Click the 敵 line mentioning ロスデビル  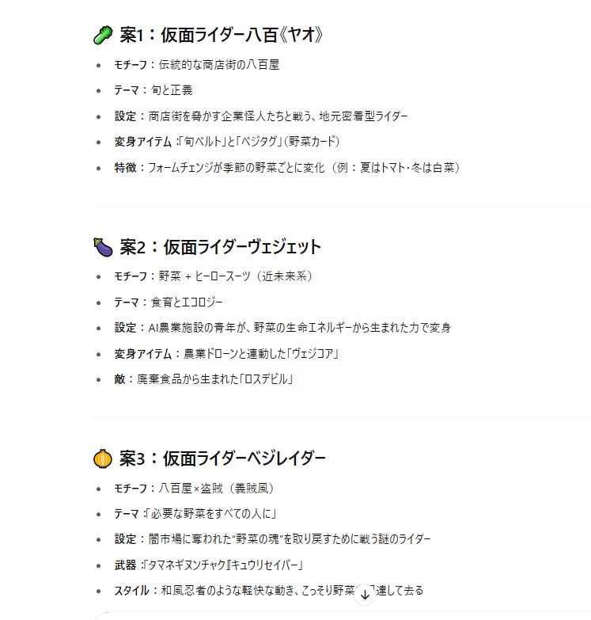coord(204,379)
